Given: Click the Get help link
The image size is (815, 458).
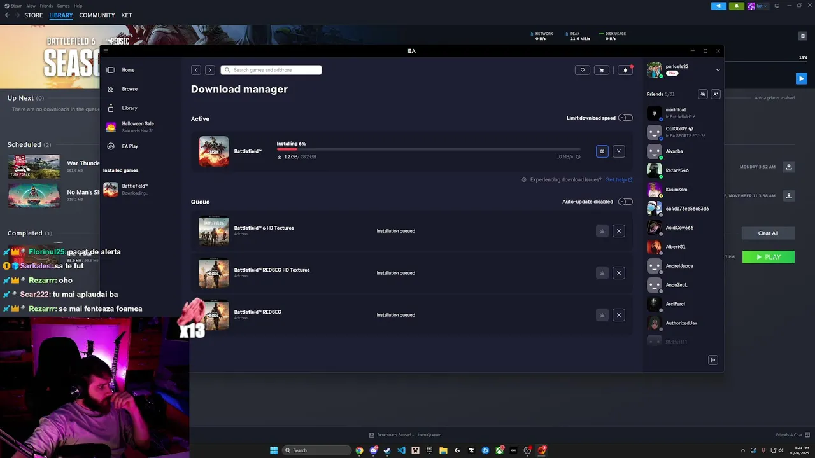Looking at the screenshot, I should click(619, 179).
